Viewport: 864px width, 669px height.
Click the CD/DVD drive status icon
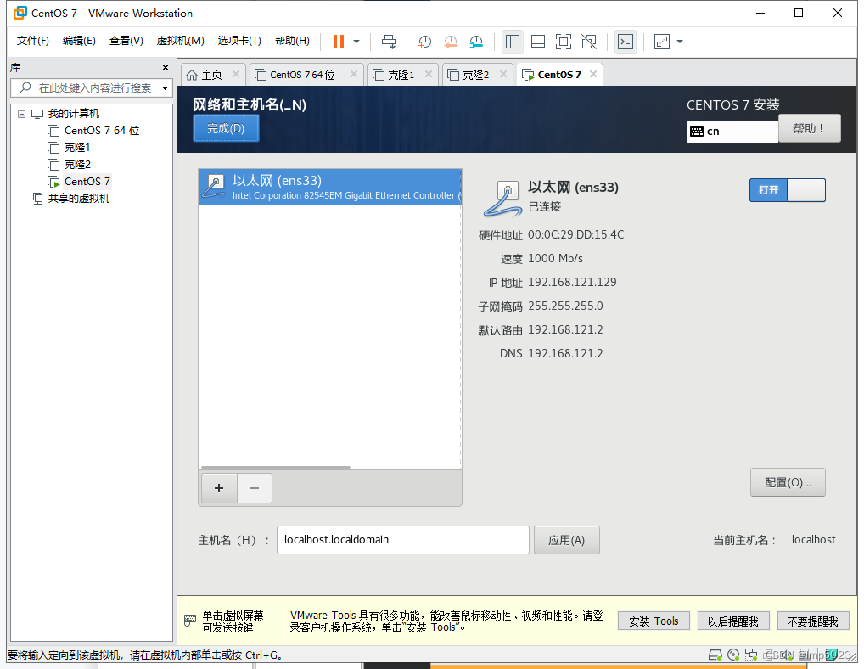(x=733, y=655)
